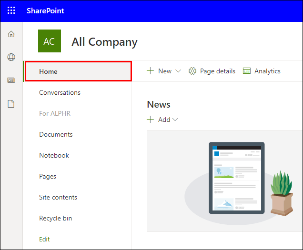Click the plus icon beside New
Screen dimensions: 303x250
(151, 71)
